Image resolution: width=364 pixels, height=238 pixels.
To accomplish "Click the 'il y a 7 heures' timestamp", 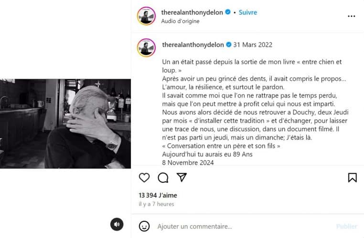I will [x=156, y=204].
